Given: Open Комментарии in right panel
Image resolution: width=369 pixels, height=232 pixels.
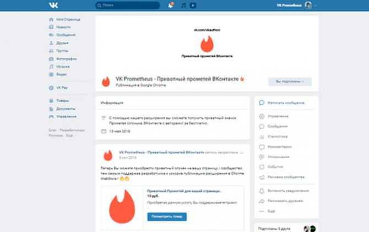Looking at the screenshot, I should (x=280, y=147).
